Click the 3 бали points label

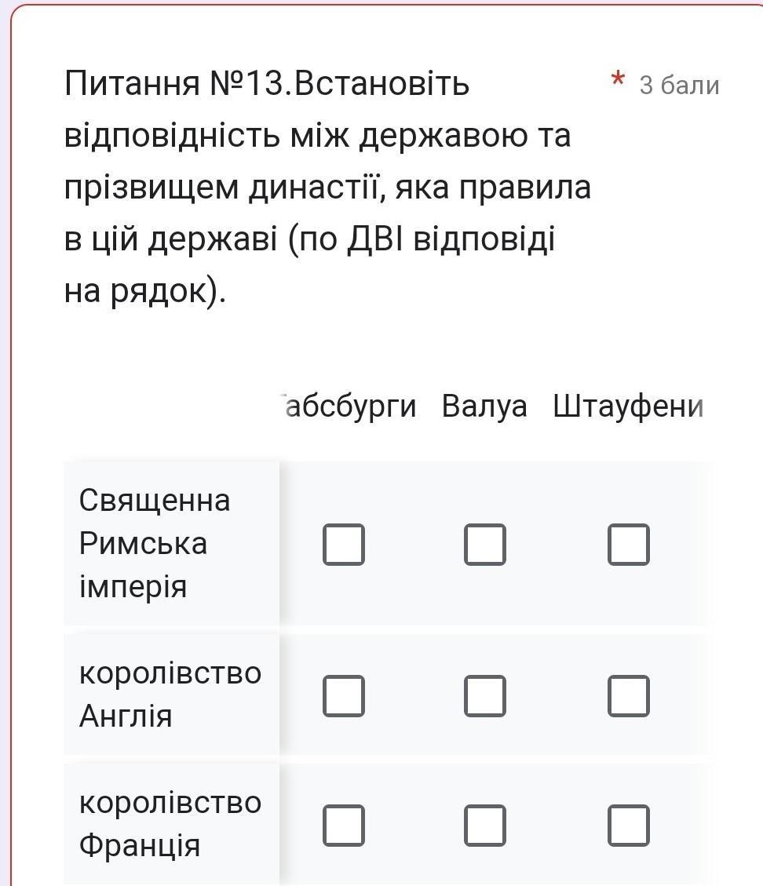point(679,86)
